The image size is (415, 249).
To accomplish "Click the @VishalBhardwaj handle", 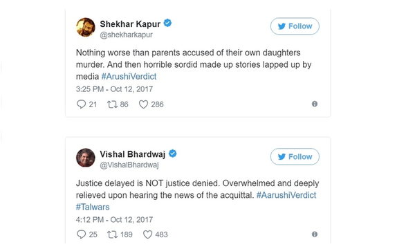I will click(129, 165).
